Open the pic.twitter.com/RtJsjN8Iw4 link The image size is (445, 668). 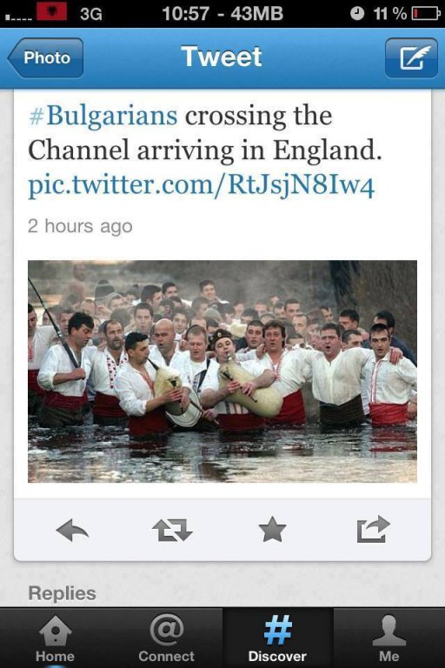[201, 185]
